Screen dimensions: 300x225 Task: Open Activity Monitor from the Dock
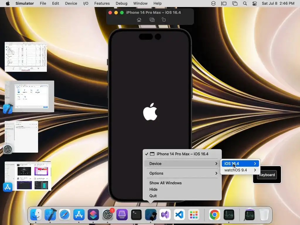229,215
